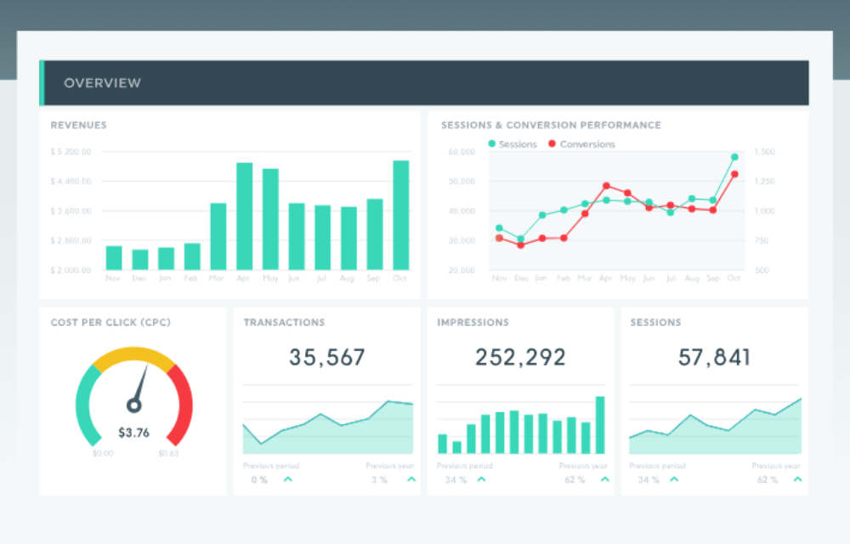Click the Impressions previous year up arrow
The height and width of the screenshot is (544, 850).
[x=605, y=479]
